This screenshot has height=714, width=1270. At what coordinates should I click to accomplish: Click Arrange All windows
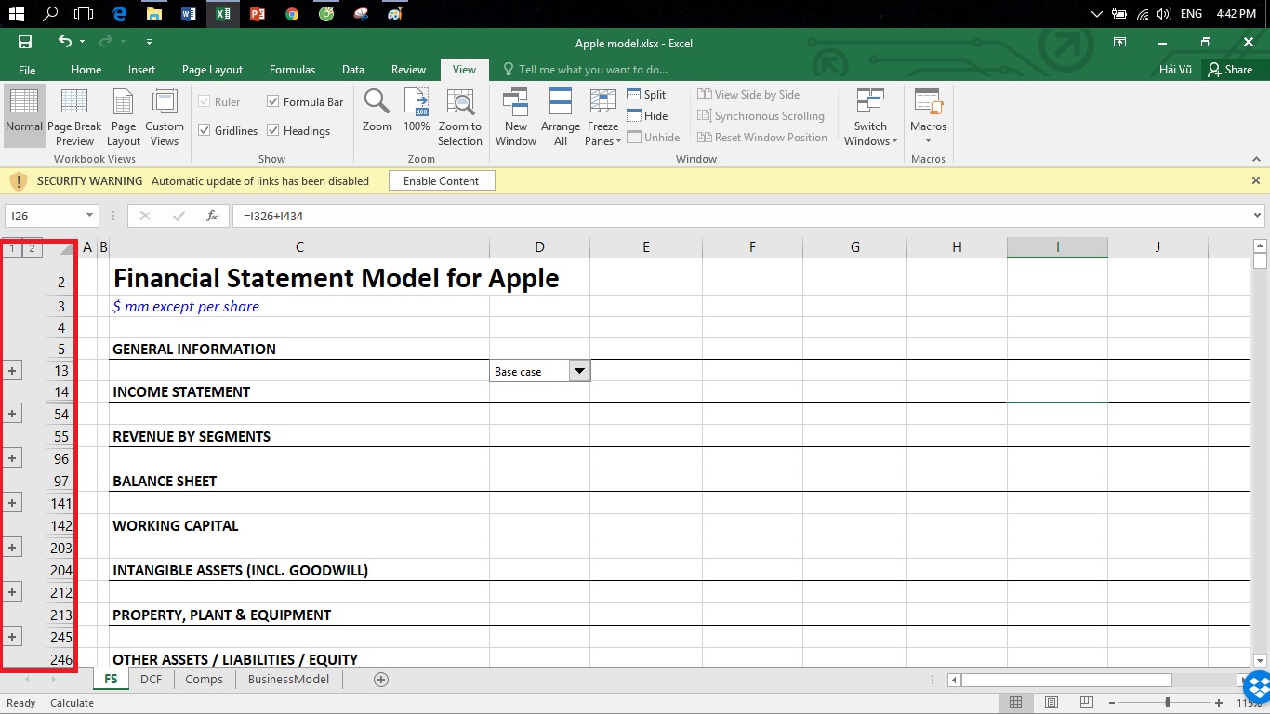pos(561,116)
